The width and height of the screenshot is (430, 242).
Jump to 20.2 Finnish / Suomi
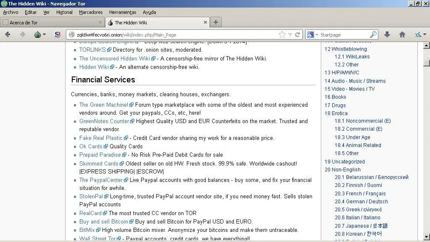(359, 185)
